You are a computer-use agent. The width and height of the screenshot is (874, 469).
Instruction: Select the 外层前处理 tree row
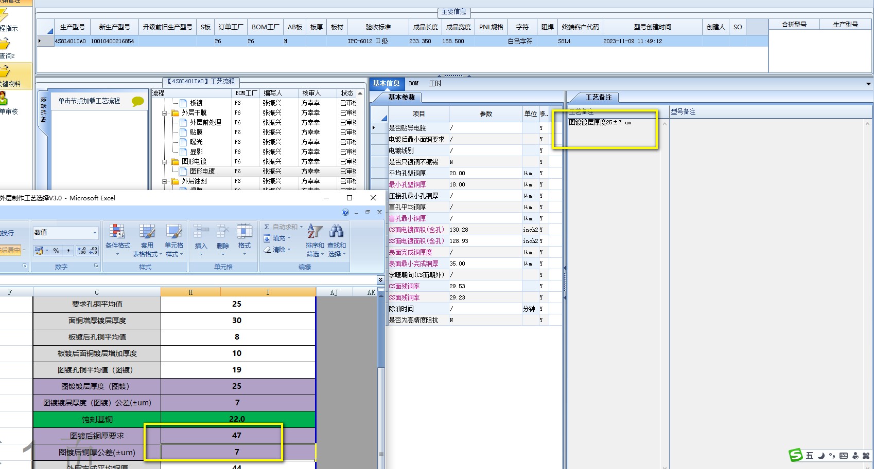pos(205,122)
